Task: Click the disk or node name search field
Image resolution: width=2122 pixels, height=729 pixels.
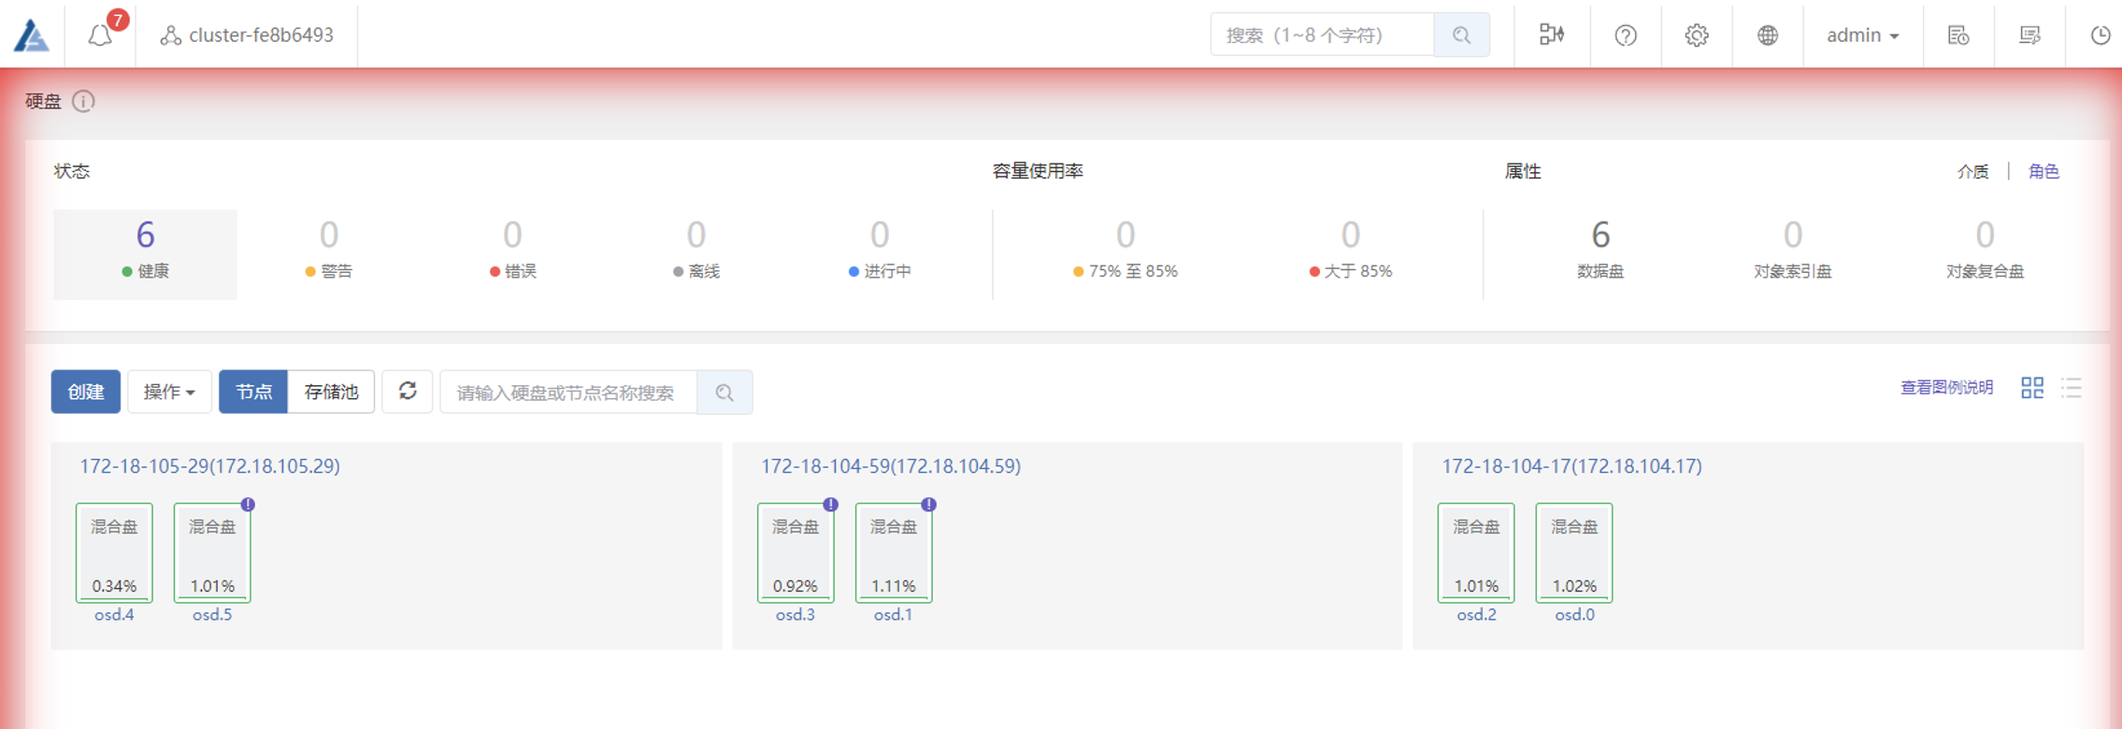Action: [x=568, y=393]
